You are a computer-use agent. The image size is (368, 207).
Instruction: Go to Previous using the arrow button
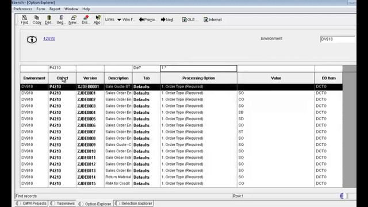(x=147, y=20)
